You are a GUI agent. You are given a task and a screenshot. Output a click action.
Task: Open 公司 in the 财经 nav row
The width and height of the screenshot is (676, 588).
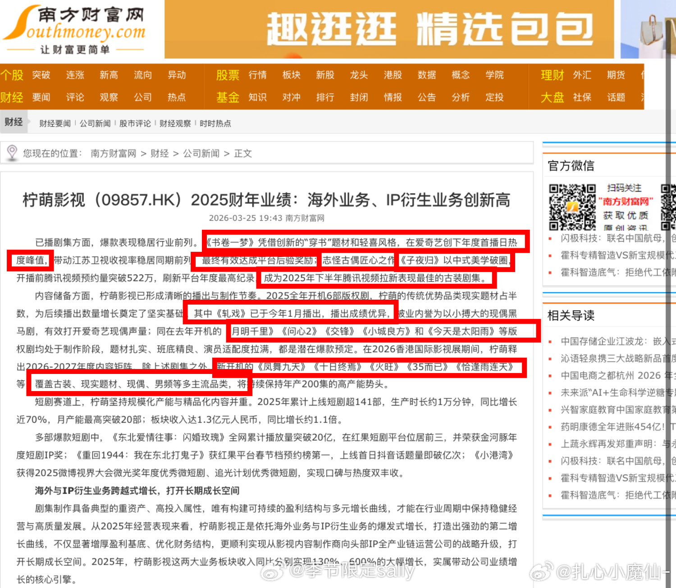(x=142, y=97)
